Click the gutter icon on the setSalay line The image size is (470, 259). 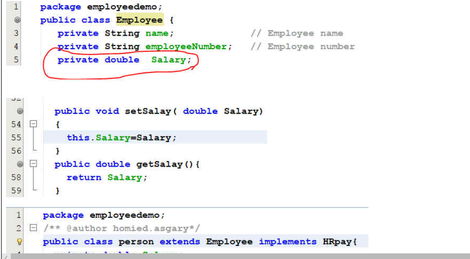click(20, 111)
